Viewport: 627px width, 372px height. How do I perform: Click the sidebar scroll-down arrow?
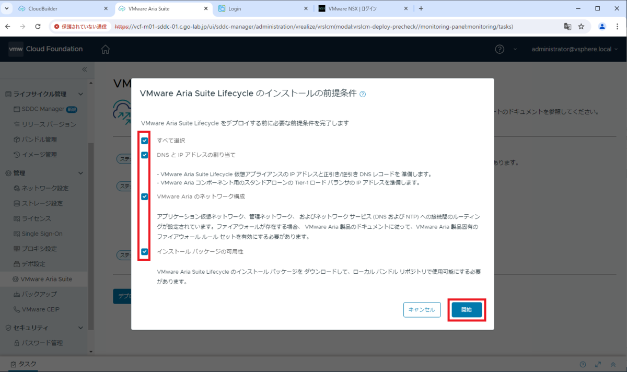[x=91, y=352]
